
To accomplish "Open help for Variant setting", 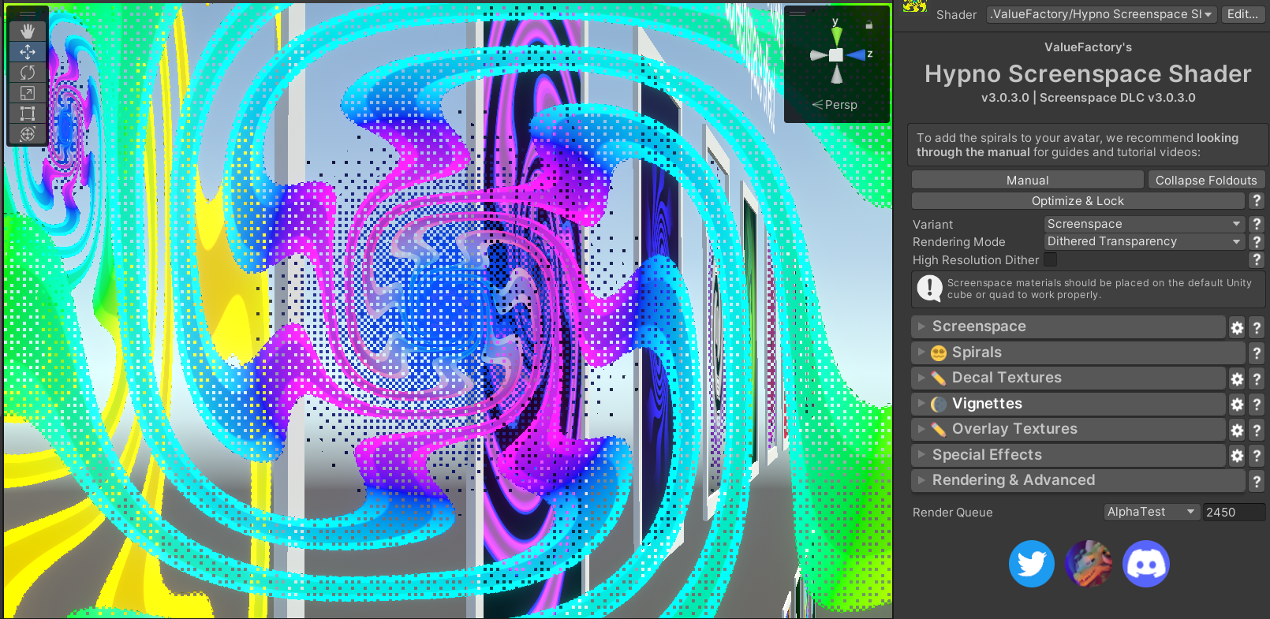I will 1257,225.
